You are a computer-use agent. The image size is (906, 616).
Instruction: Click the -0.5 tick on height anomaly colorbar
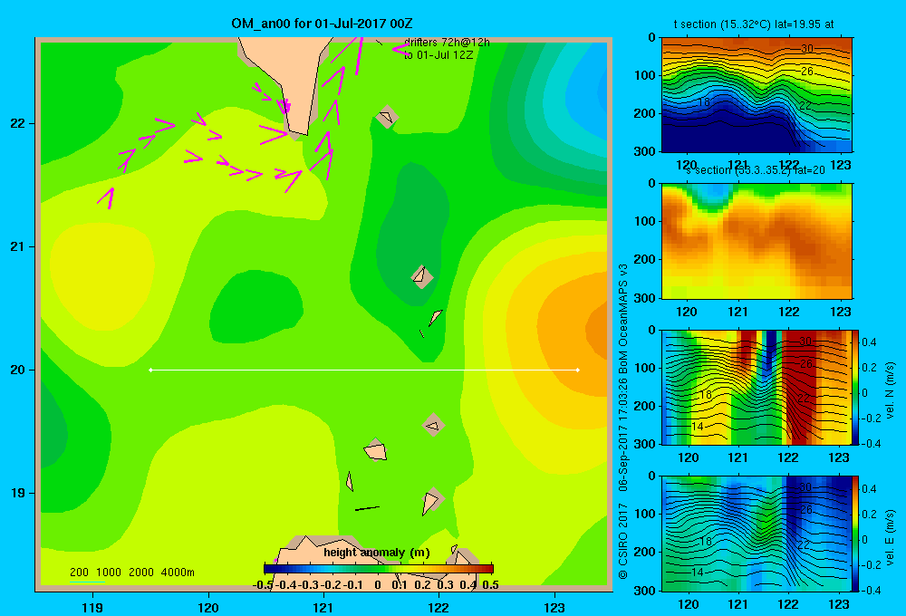tap(264, 585)
